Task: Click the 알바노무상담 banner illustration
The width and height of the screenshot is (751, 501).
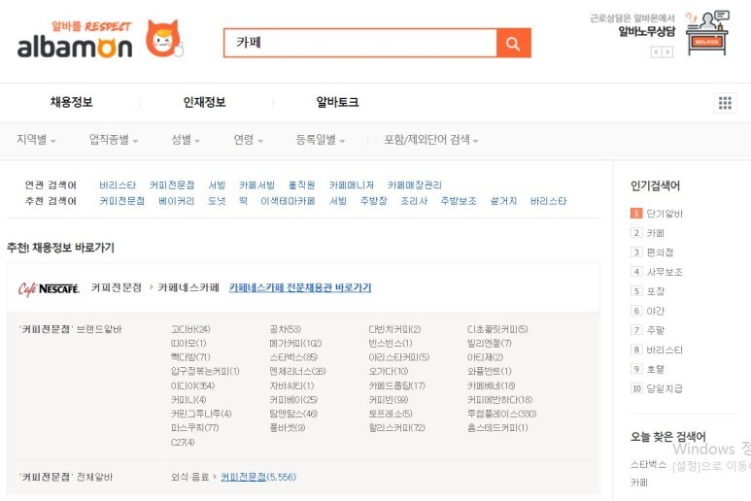Action: pyautogui.click(x=706, y=32)
